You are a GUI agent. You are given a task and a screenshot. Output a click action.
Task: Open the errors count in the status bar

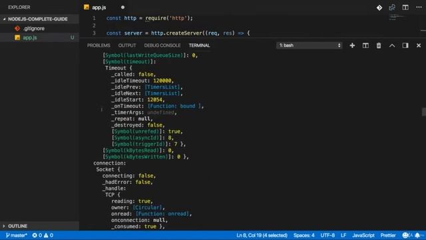37,235
